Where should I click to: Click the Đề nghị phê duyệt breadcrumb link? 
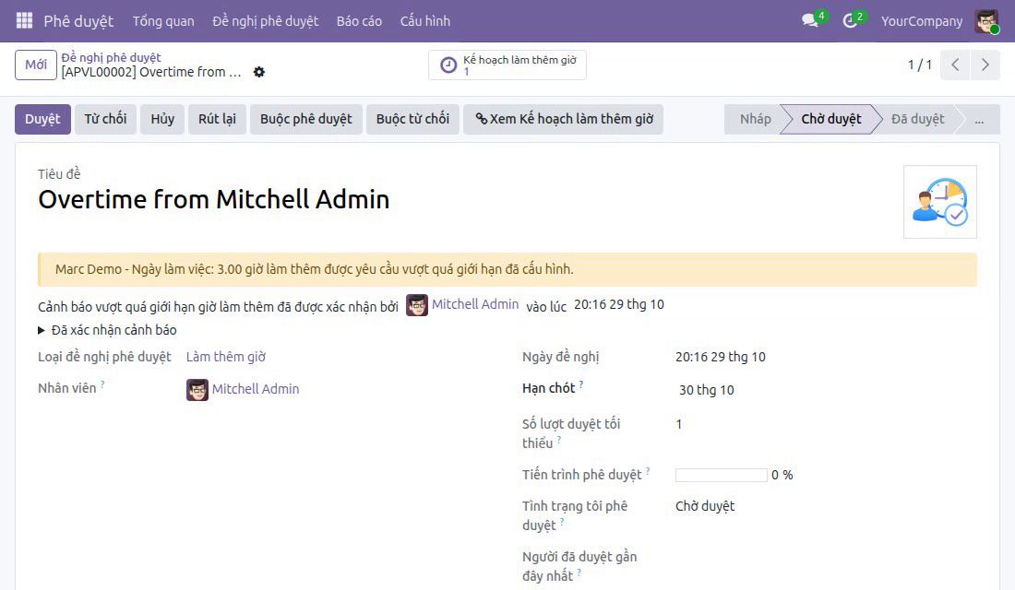pyautogui.click(x=111, y=57)
